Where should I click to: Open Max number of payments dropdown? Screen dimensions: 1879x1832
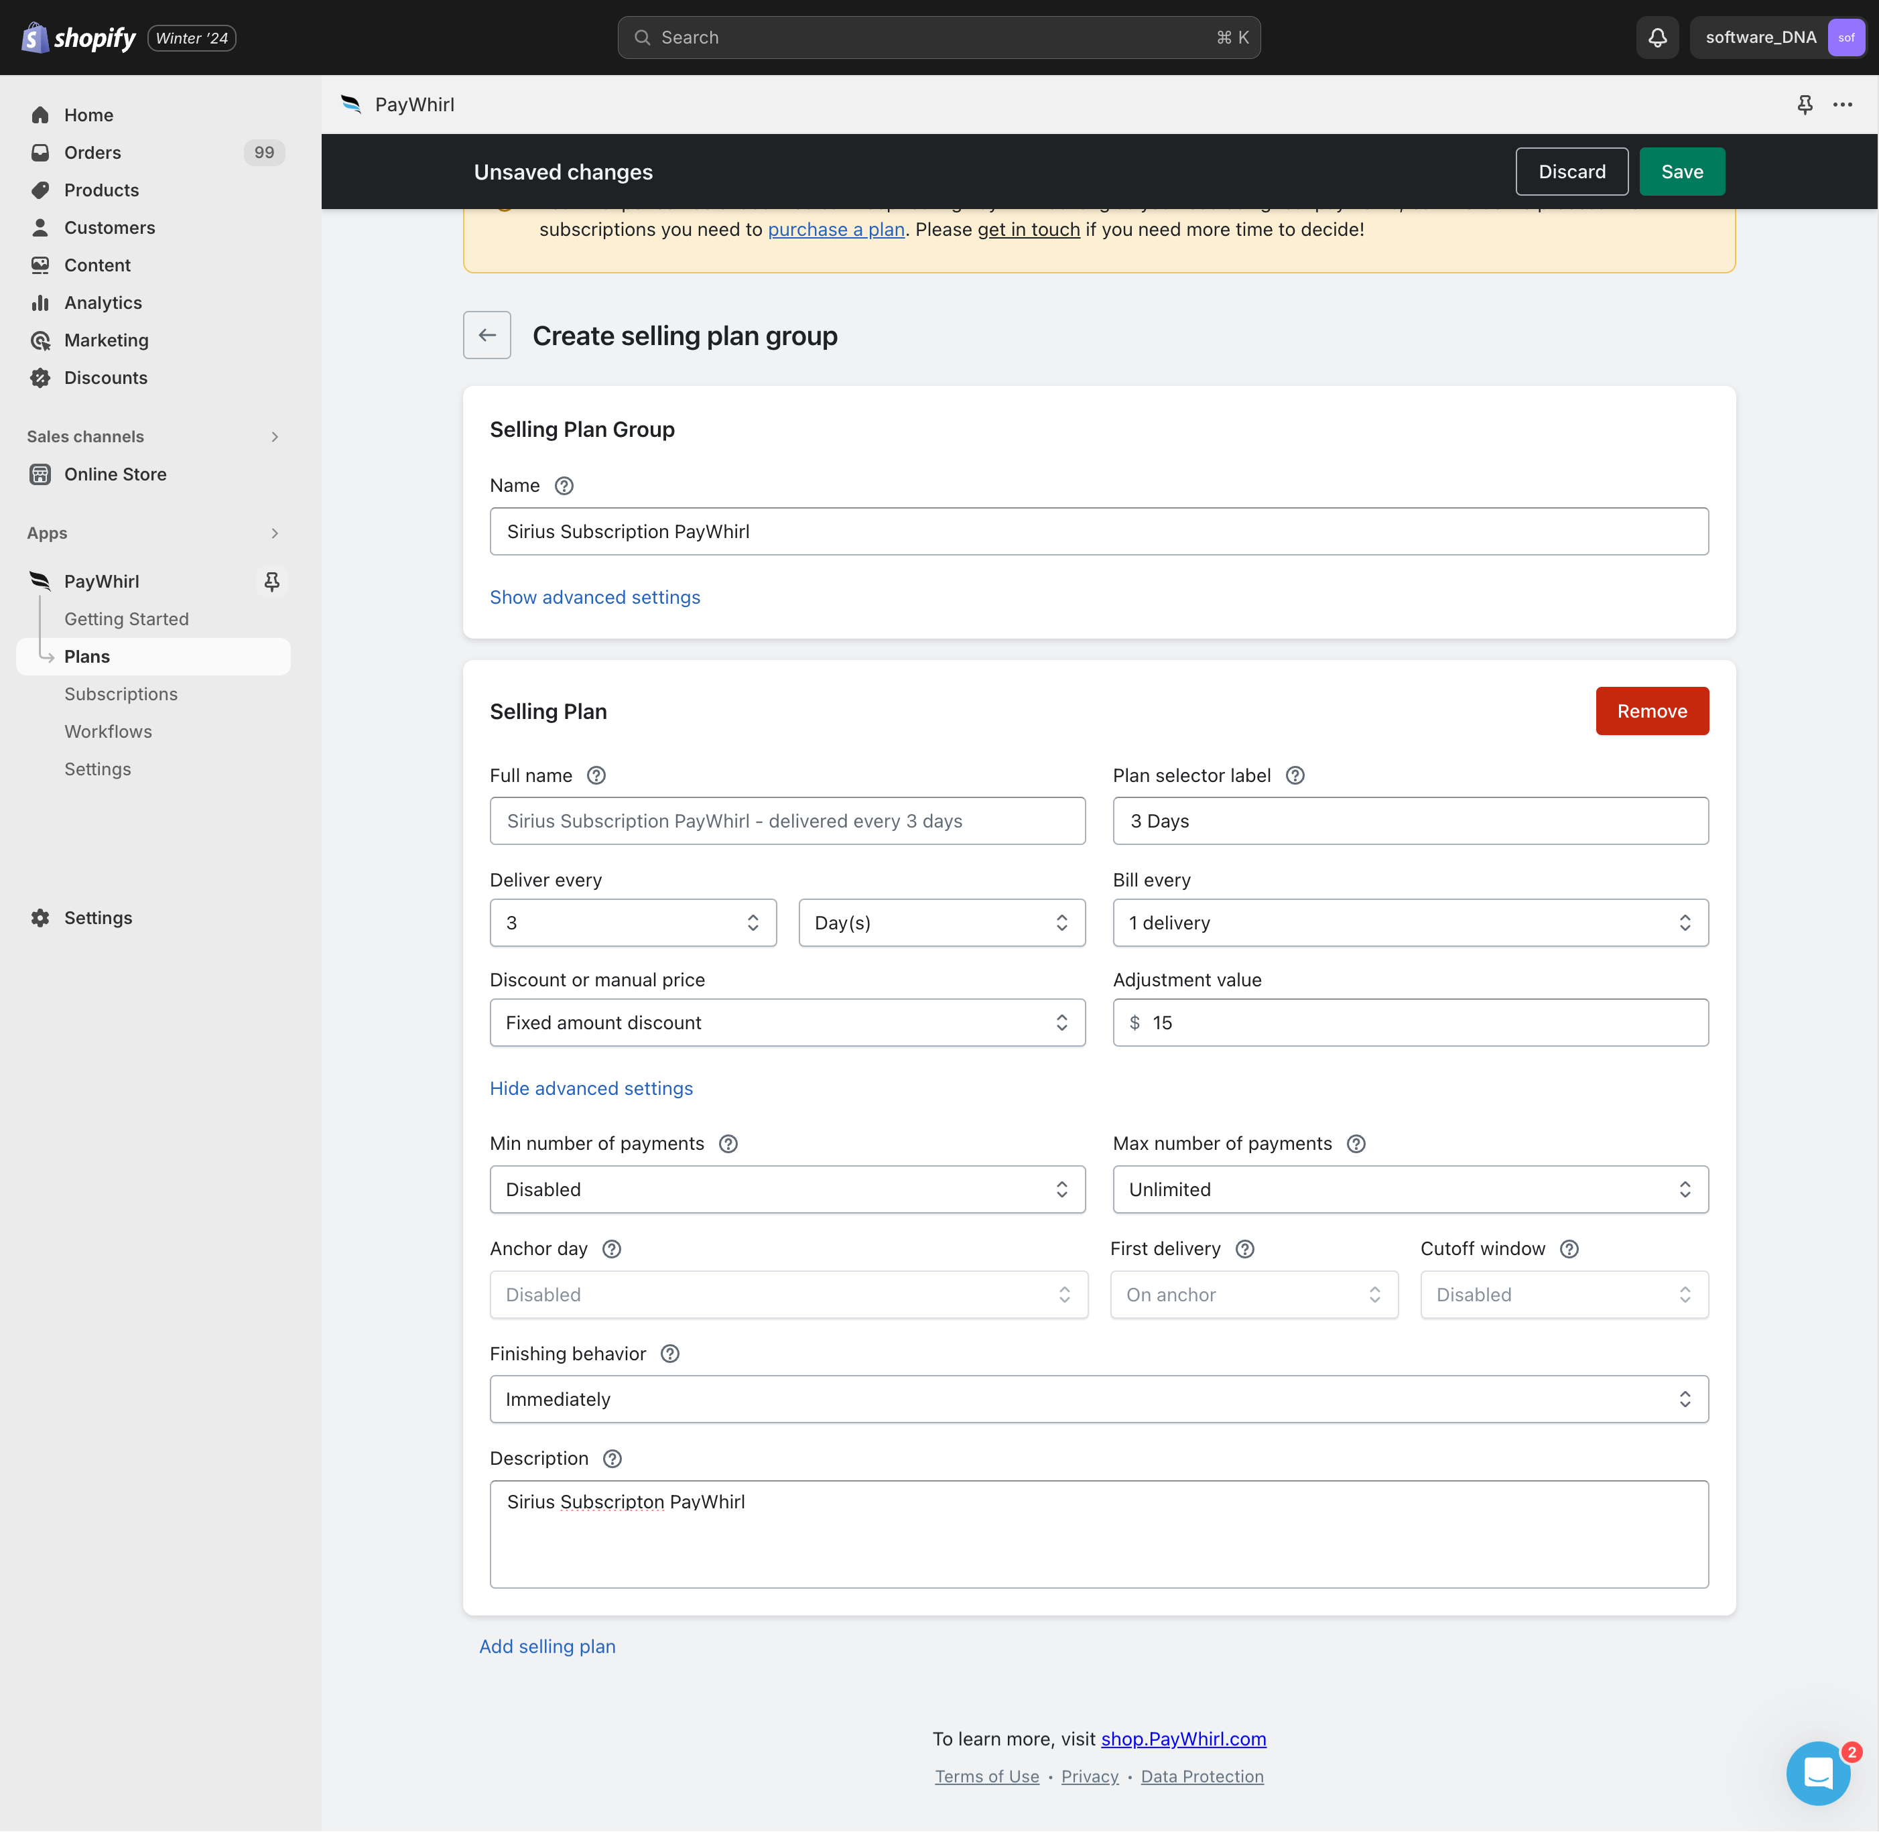(1411, 1189)
